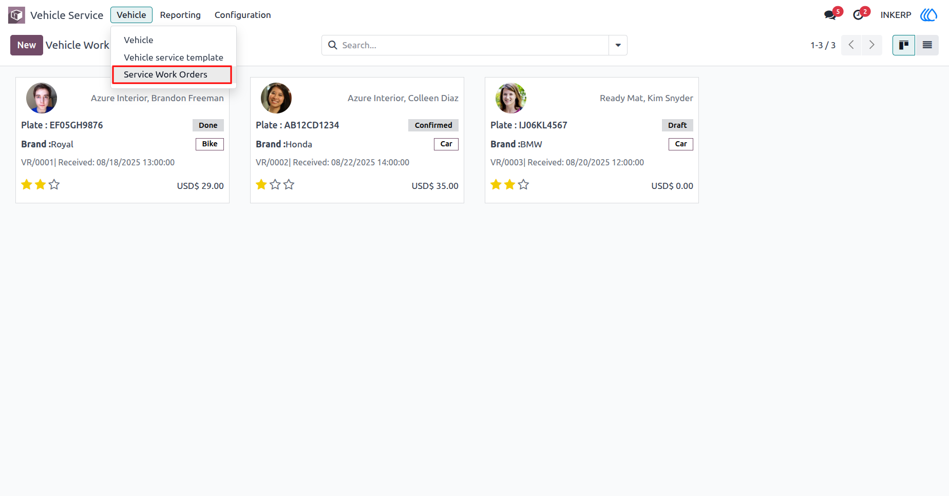Switch to kanban view
Image resolution: width=949 pixels, height=496 pixels.
tap(904, 45)
